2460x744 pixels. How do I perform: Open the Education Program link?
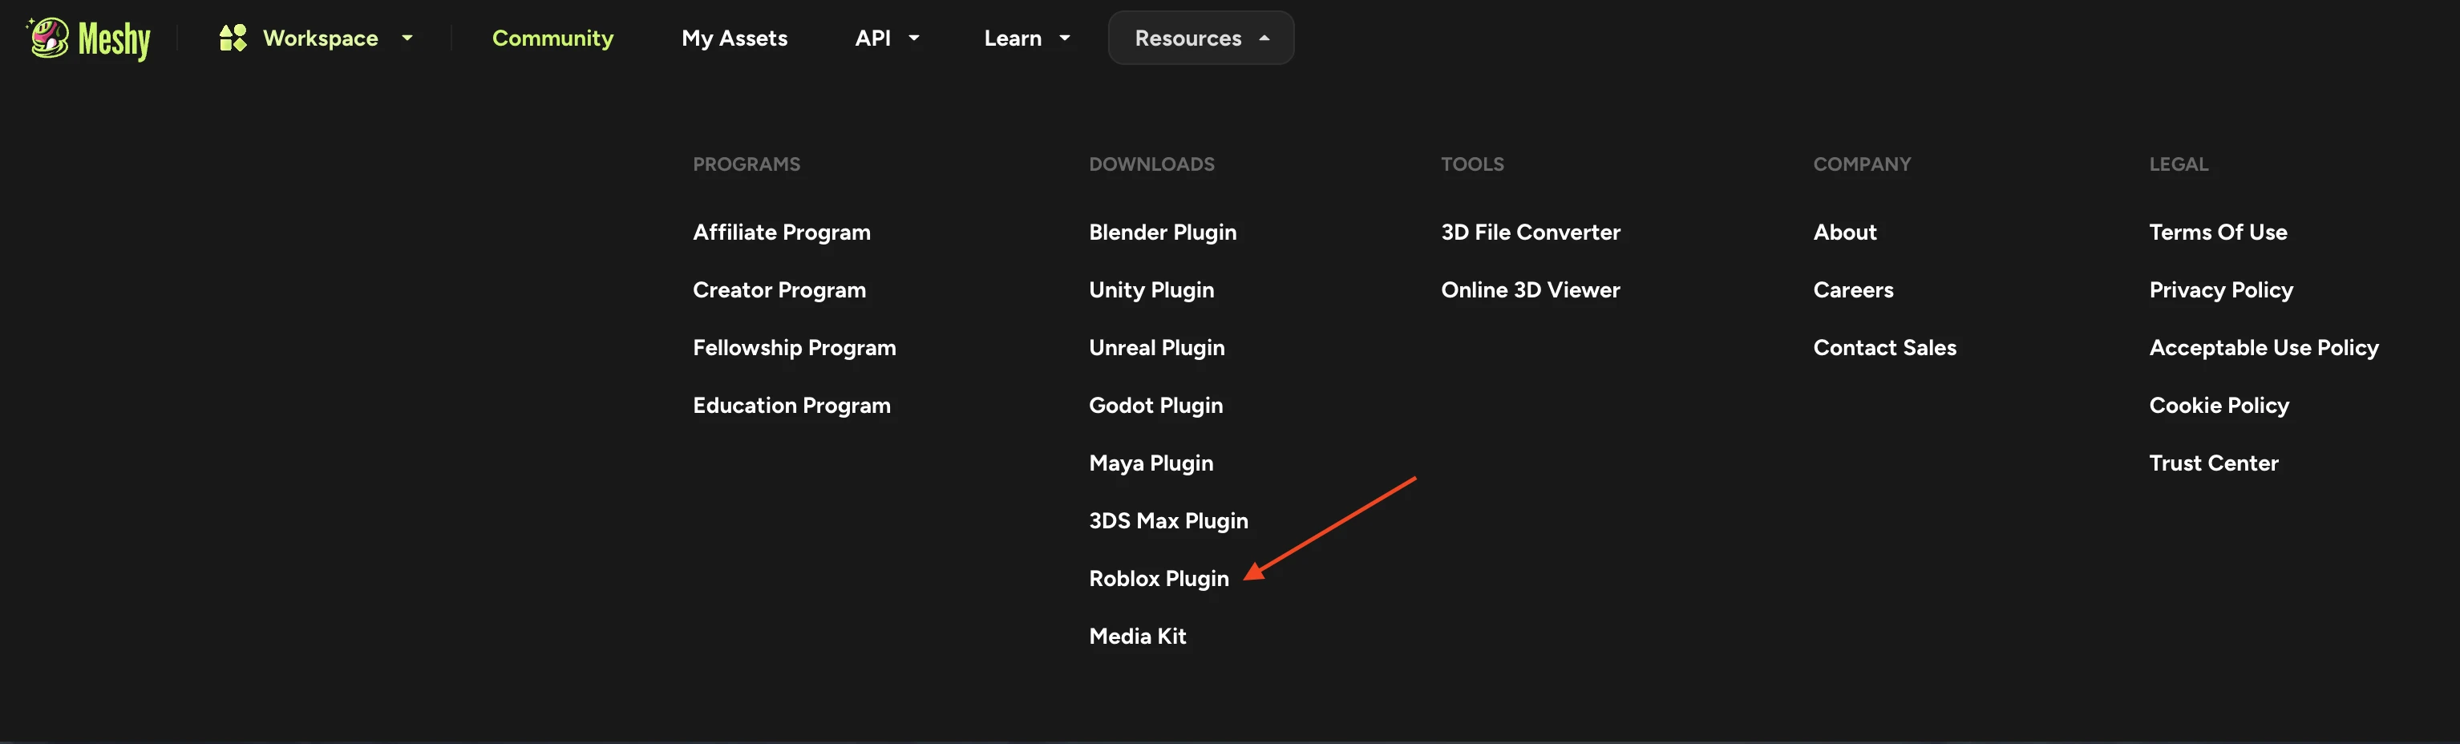point(791,406)
